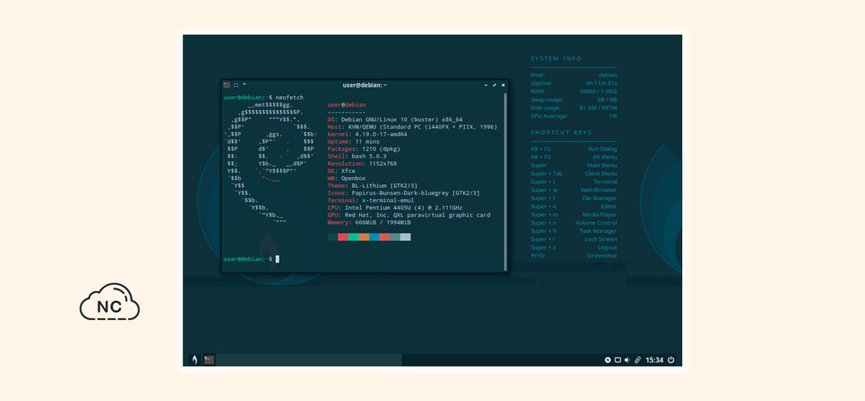This screenshot has width=865, height=401.
Task: Click the "PrtSc" shortcut key label
Action: pos(538,256)
